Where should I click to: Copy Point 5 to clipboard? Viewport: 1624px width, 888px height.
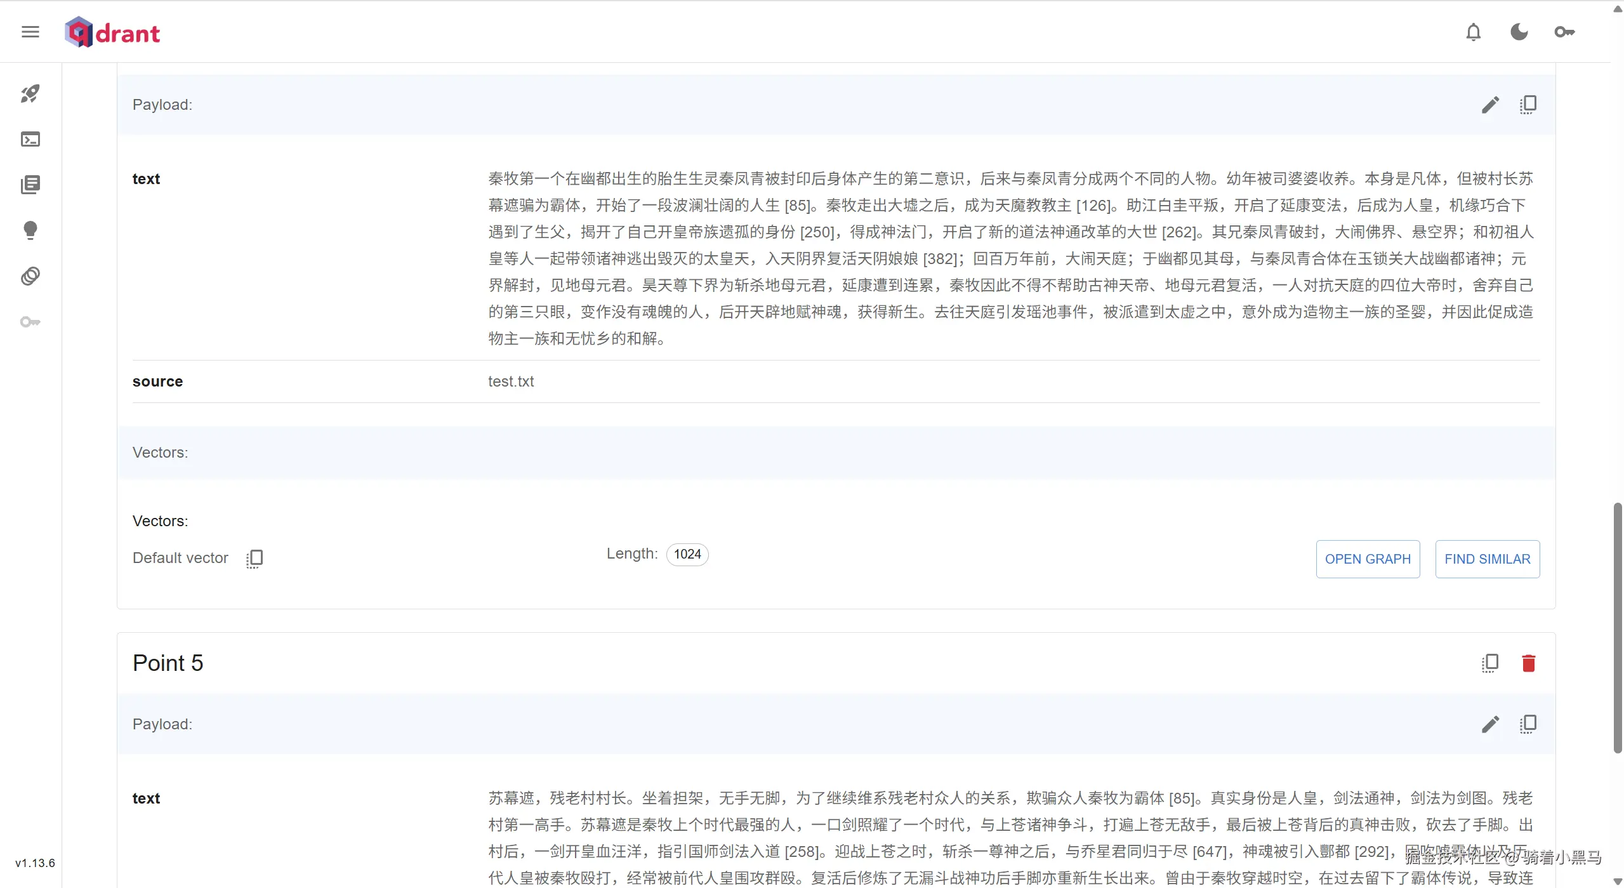point(1489,663)
